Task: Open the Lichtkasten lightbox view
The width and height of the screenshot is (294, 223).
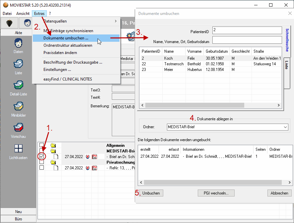Action: pos(18,151)
